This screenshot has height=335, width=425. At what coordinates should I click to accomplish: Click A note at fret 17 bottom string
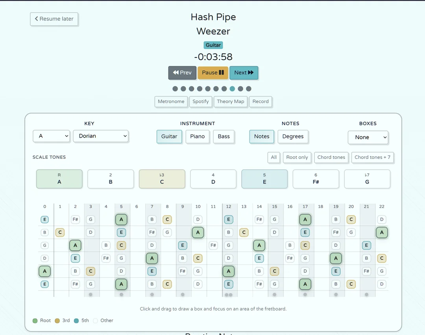(x=305, y=284)
